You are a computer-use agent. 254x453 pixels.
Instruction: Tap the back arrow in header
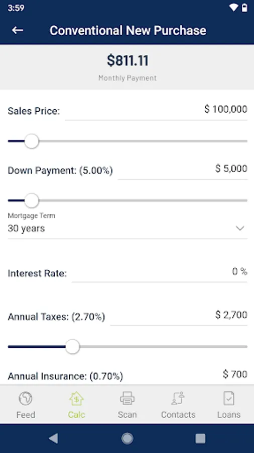point(18,30)
